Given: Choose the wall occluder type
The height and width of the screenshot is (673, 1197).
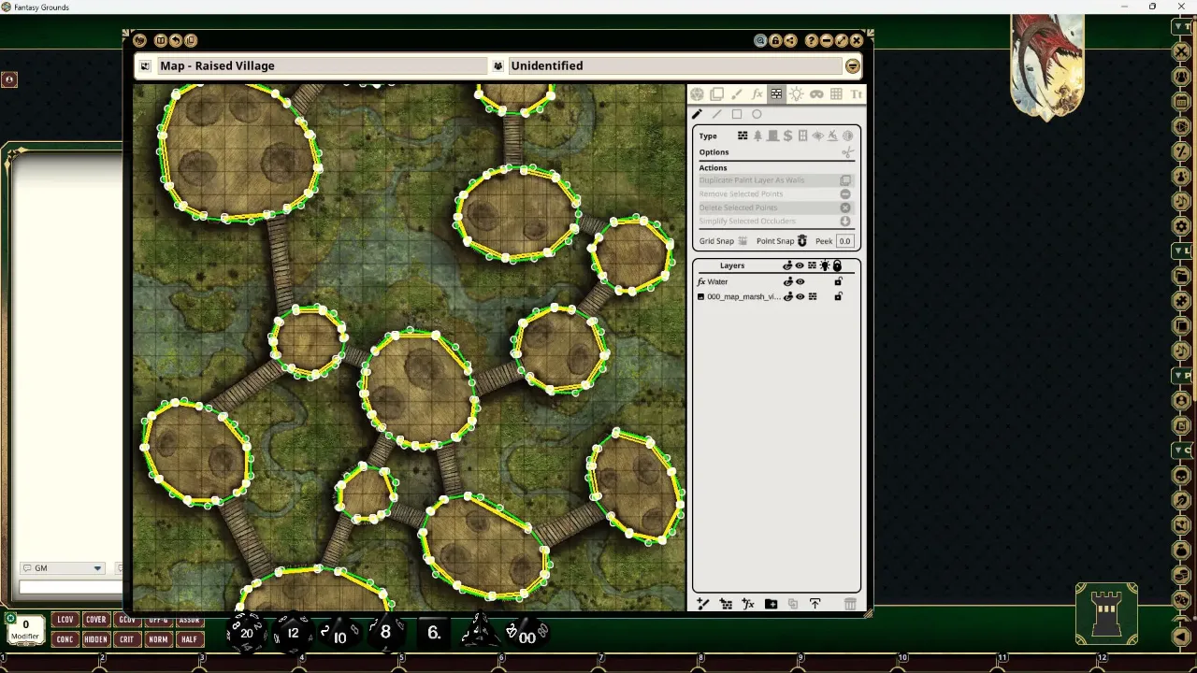Looking at the screenshot, I should [743, 136].
